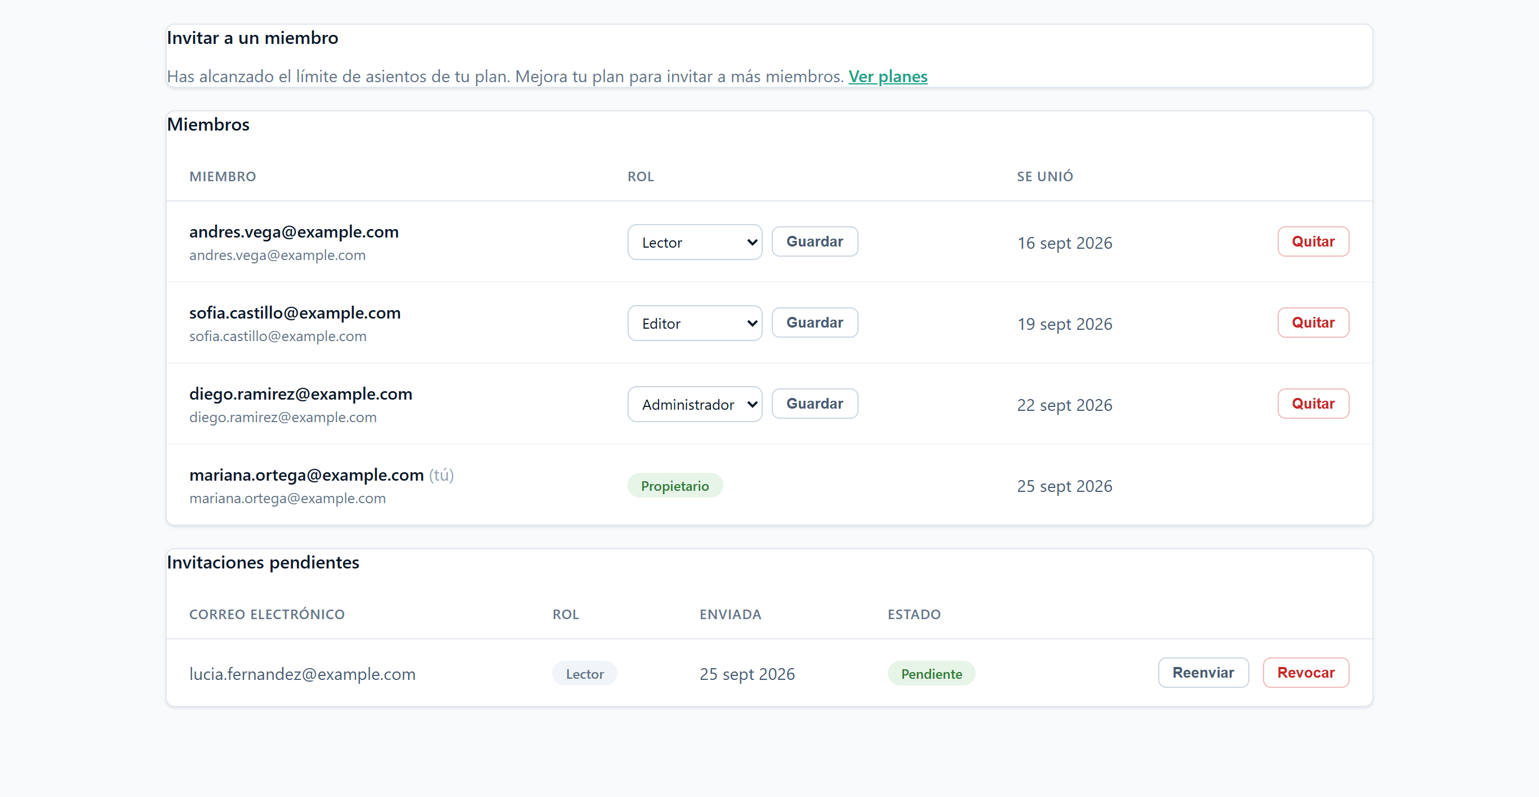Click the 22 sept 2026 join date
Image resolution: width=1539 pixels, height=797 pixels.
1065,405
